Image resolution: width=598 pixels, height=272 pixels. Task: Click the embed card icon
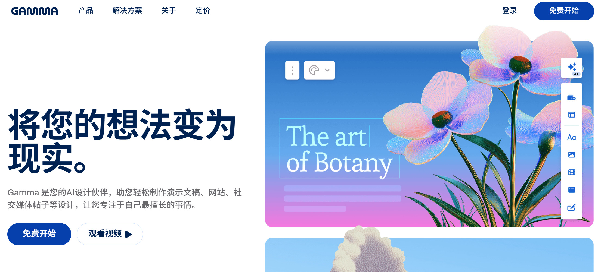point(571,190)
